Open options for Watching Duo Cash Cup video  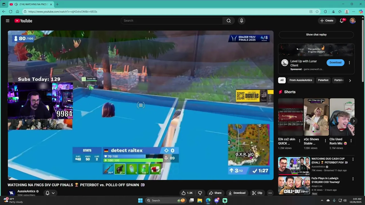(353, 159)
